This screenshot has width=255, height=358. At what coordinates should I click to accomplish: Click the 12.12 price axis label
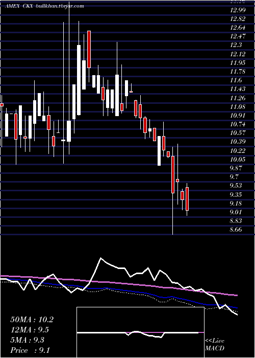[238, 54]
